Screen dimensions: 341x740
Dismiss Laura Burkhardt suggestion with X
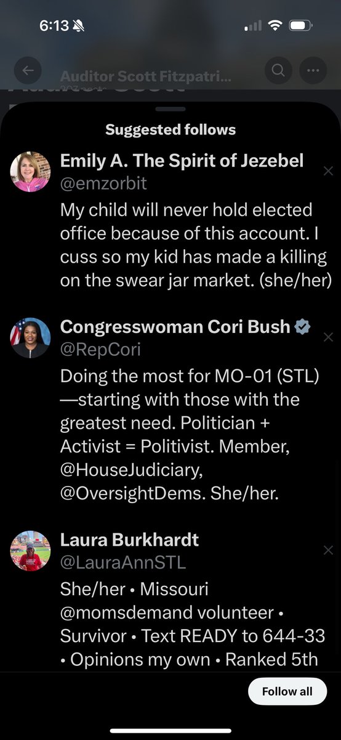(x=328, y=550)
